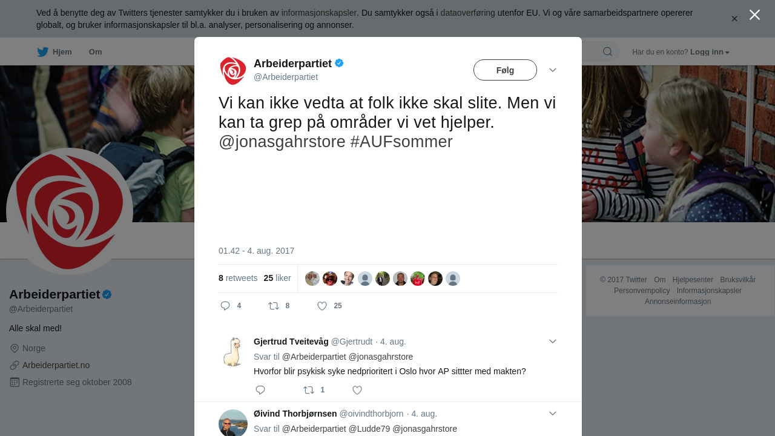Open Arbeiderpartiet's rose avatar in the tweet
Image resolution: width=775 pixels, height=436 pixels.
pyautogui.click(x=233, y=71)
